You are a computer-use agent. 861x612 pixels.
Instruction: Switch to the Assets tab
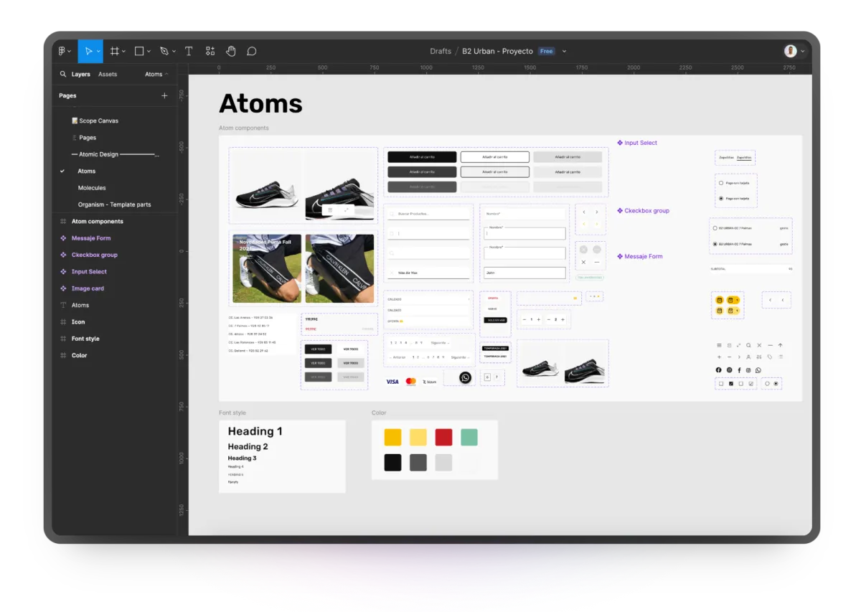(x=108, y=74)
